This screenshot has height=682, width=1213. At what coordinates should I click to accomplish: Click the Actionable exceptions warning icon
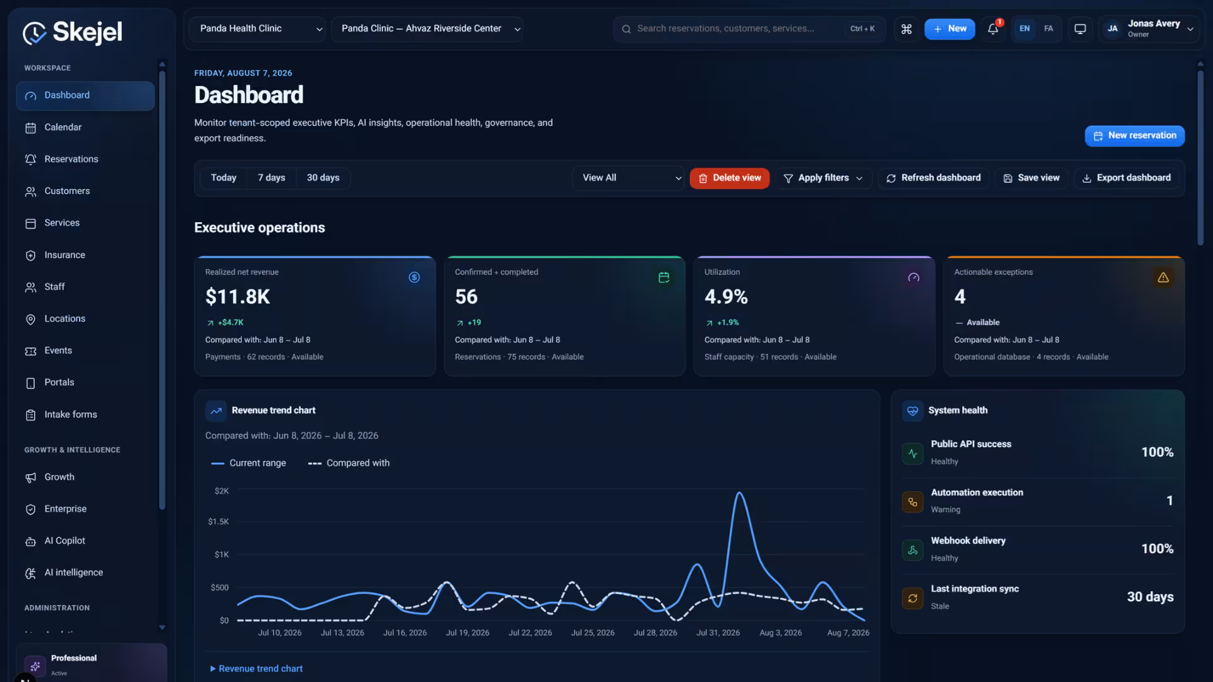pyautogui.click(x=1163, y=277)
